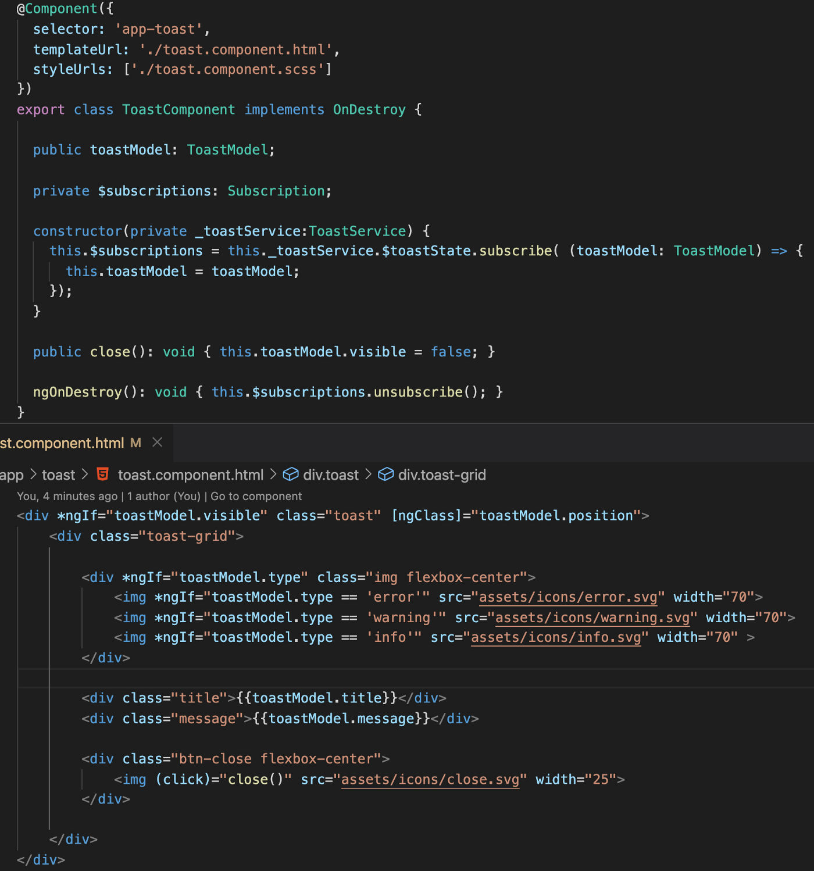Click the HTML5 file icon in breadcrumb
814x871 pixels.
tap(103, 474)
